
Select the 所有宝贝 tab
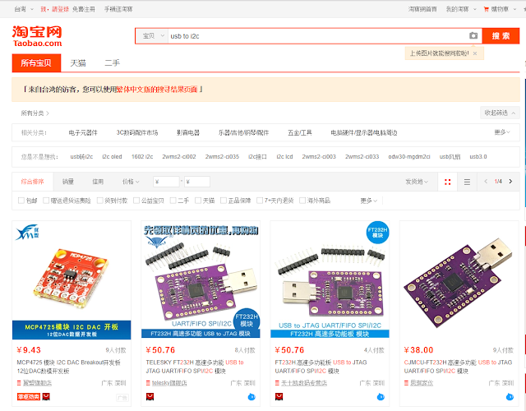click(x=36, y=62)
